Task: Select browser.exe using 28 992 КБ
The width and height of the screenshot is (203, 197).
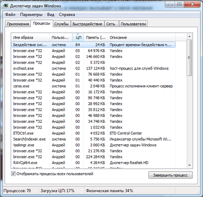Action: pyautogui.click(x=93, y=104)
